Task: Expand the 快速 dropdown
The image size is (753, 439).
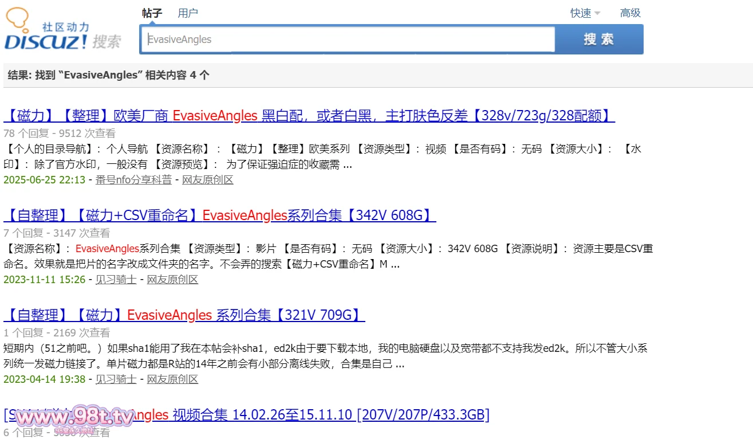Action: (585, 13)
